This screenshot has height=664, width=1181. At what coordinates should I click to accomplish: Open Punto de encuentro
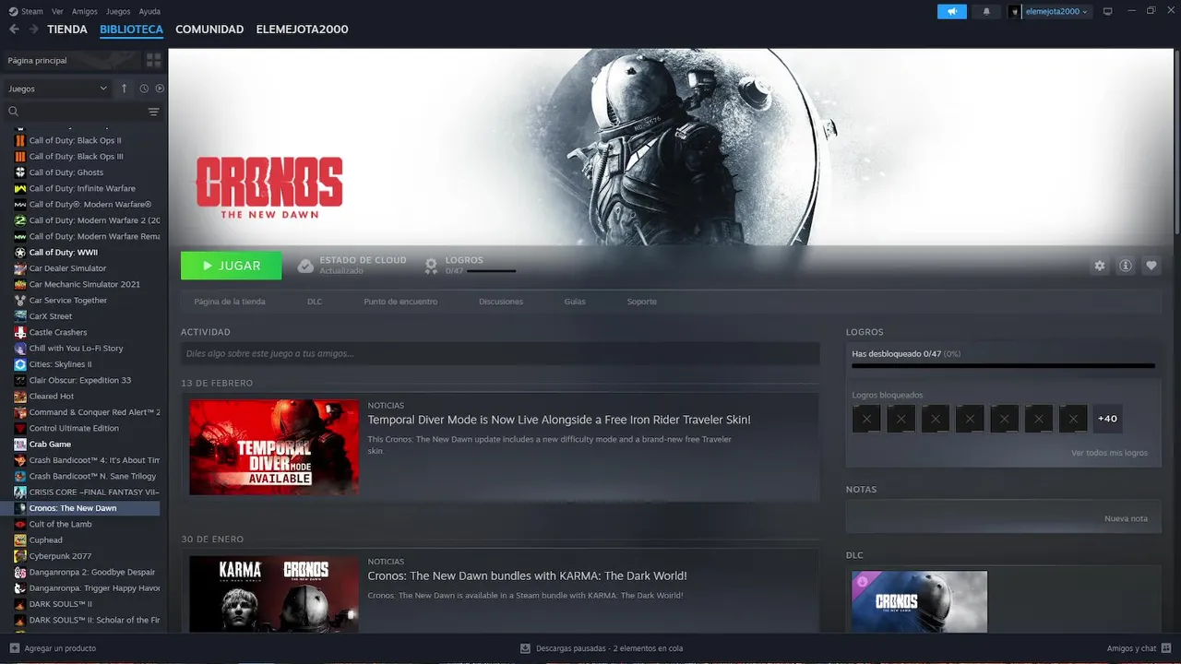click(400, 302)
